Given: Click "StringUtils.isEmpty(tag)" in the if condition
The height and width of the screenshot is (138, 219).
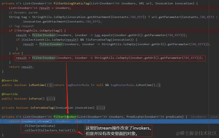Looking at the screenshot, I should (x=40, y=31).
